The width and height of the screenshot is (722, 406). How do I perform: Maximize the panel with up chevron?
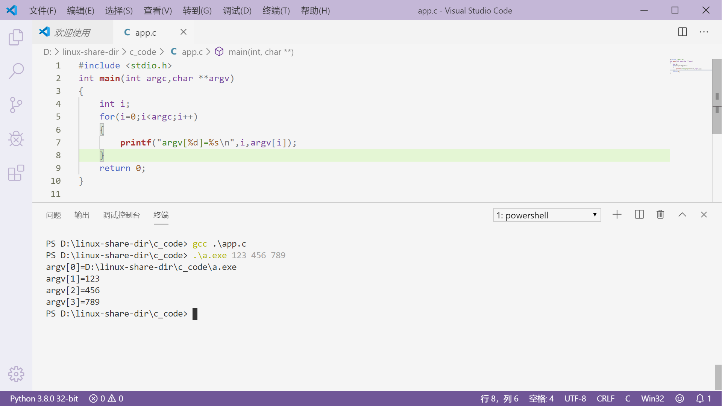[682, 215]
